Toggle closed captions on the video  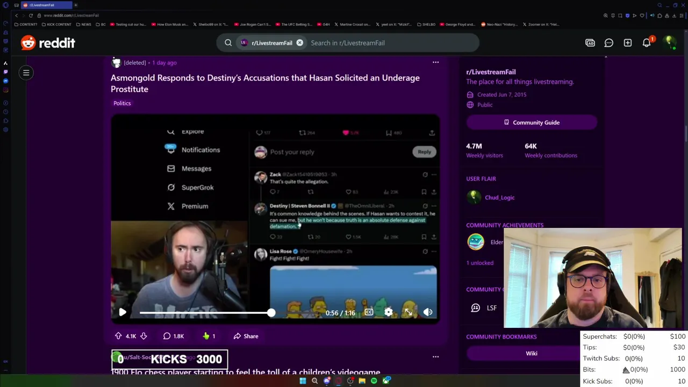(369, 312)
